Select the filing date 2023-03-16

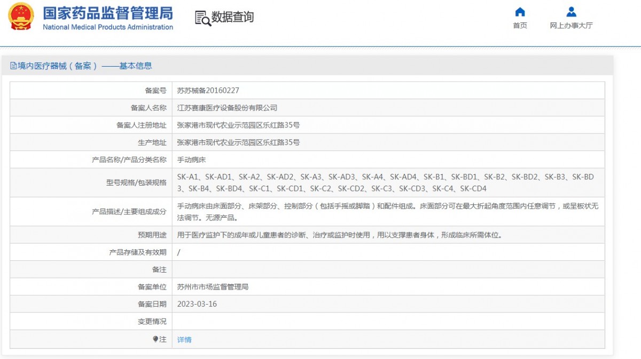coord(197,304)
